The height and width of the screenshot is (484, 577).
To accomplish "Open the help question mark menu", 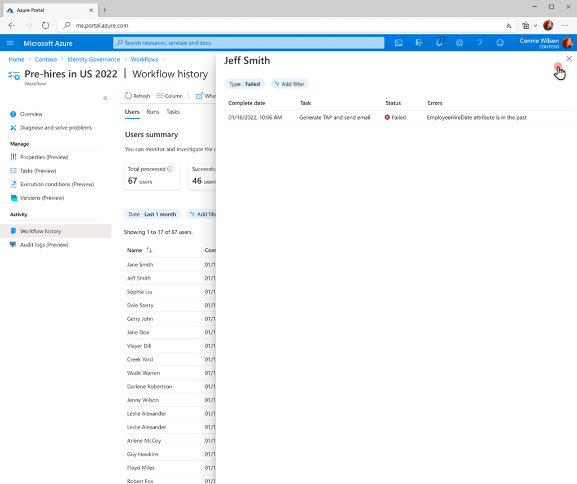I will [x=479, y=43].
